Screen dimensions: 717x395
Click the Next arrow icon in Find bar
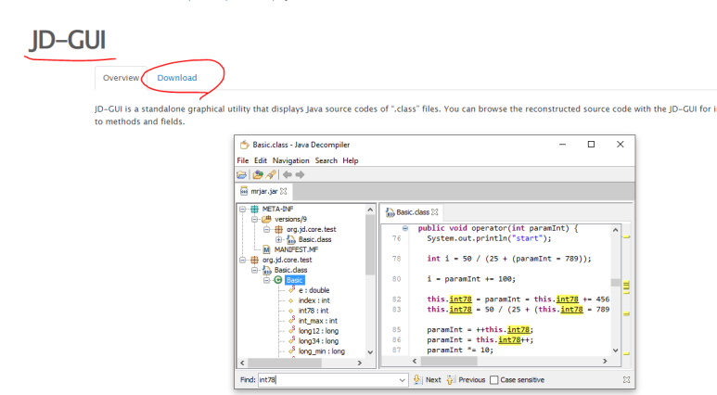[x=417, y=379]
